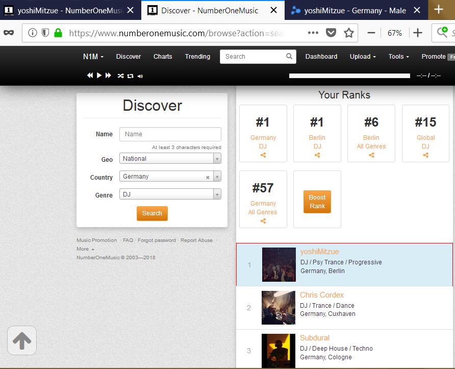Show site information icon in address bar
This screenshot has height=369, width=455.
[x=33, y=33]
